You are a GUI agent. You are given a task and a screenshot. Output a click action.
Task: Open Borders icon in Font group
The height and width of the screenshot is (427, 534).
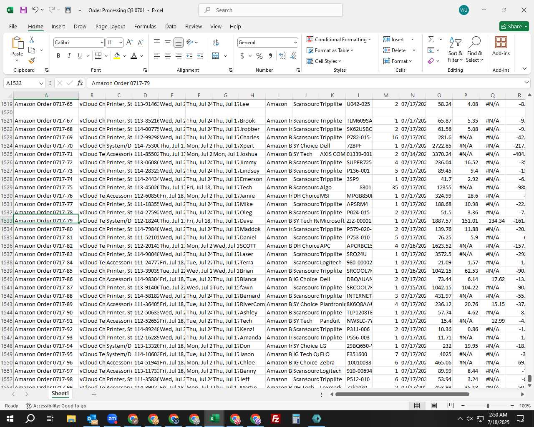pos(98,56)
